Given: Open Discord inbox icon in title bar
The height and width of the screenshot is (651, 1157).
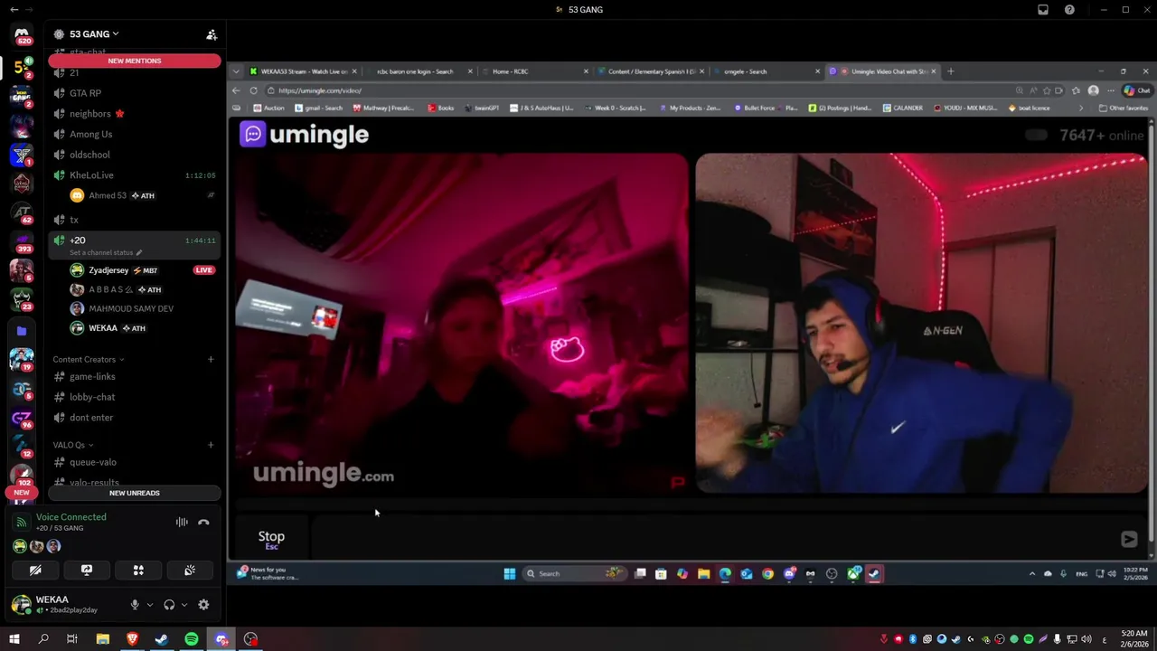Looking at the screenshot, I should tap(1043, 10).
